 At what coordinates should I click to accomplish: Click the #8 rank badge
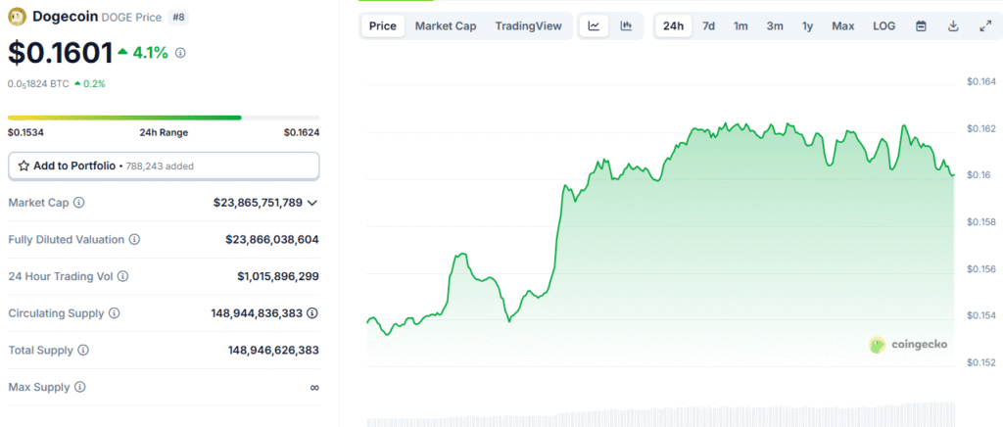point(178,17)
